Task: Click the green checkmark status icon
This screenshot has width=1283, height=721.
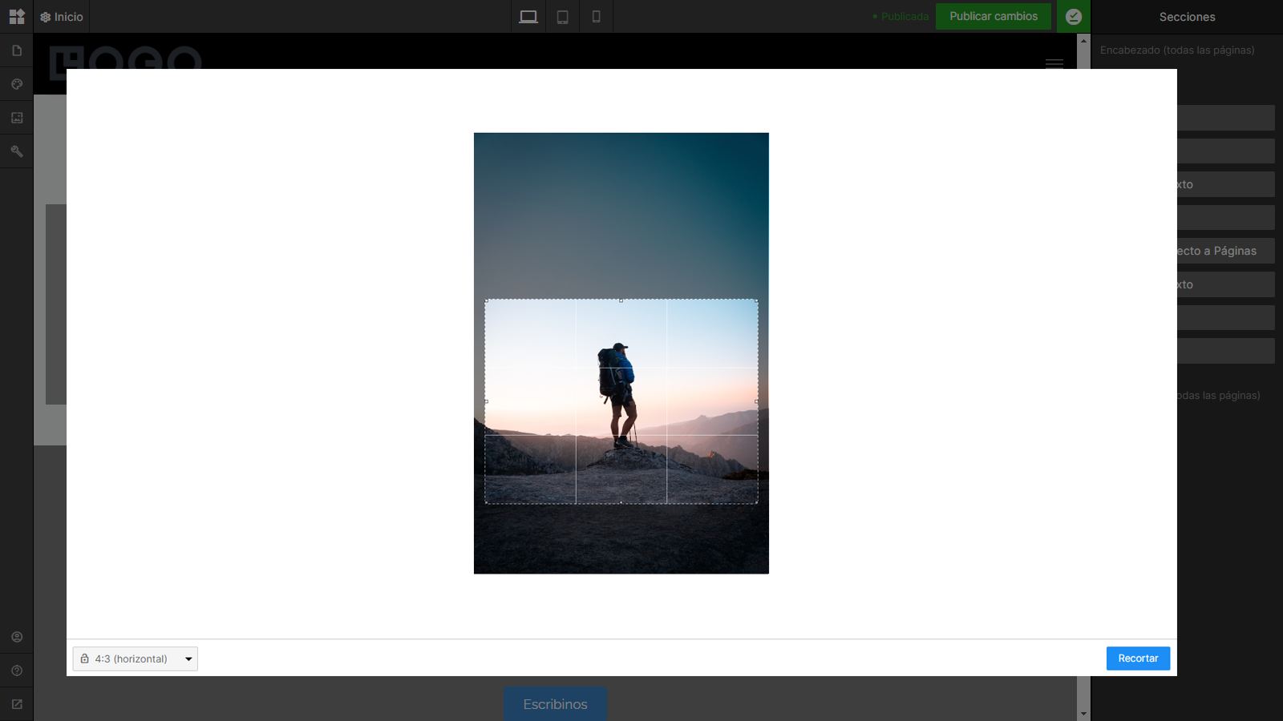Action: [1074, 17]
